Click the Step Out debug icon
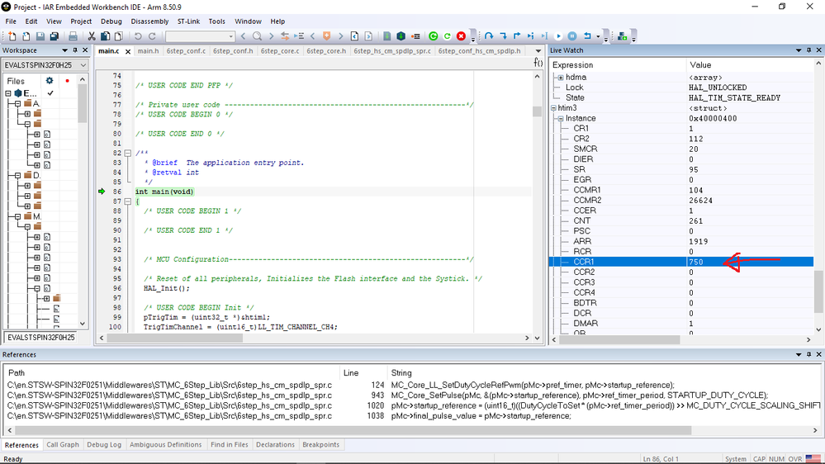825x464 pixels. [x=517, y=36]
